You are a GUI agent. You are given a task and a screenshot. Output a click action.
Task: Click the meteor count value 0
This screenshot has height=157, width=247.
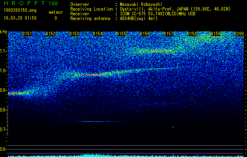pyautogui.click(x=56, y=18)
